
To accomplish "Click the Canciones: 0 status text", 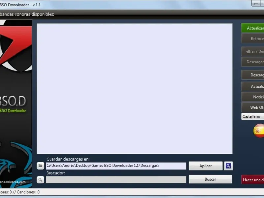I will [28, 192].
